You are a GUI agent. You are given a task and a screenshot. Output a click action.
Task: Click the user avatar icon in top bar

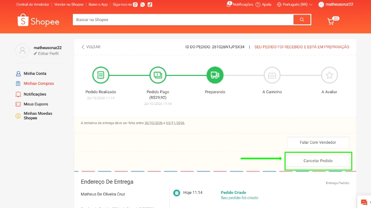click(321, 5)
